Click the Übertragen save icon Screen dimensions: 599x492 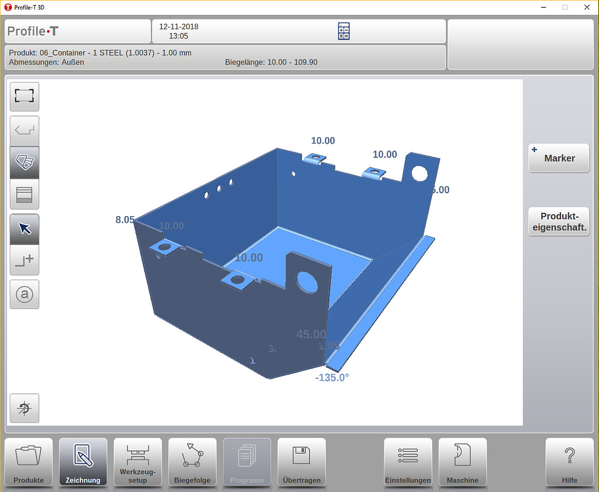301,462
